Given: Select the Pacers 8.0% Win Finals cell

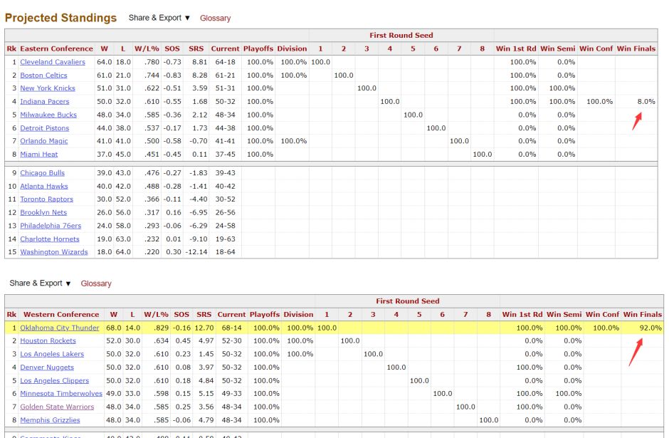Looking at the screenshot, I should click(646, 102).
